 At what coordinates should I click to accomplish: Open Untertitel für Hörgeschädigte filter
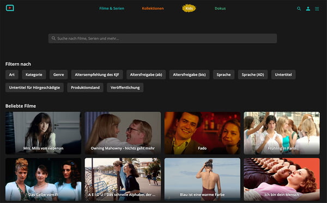coord(34,88)
